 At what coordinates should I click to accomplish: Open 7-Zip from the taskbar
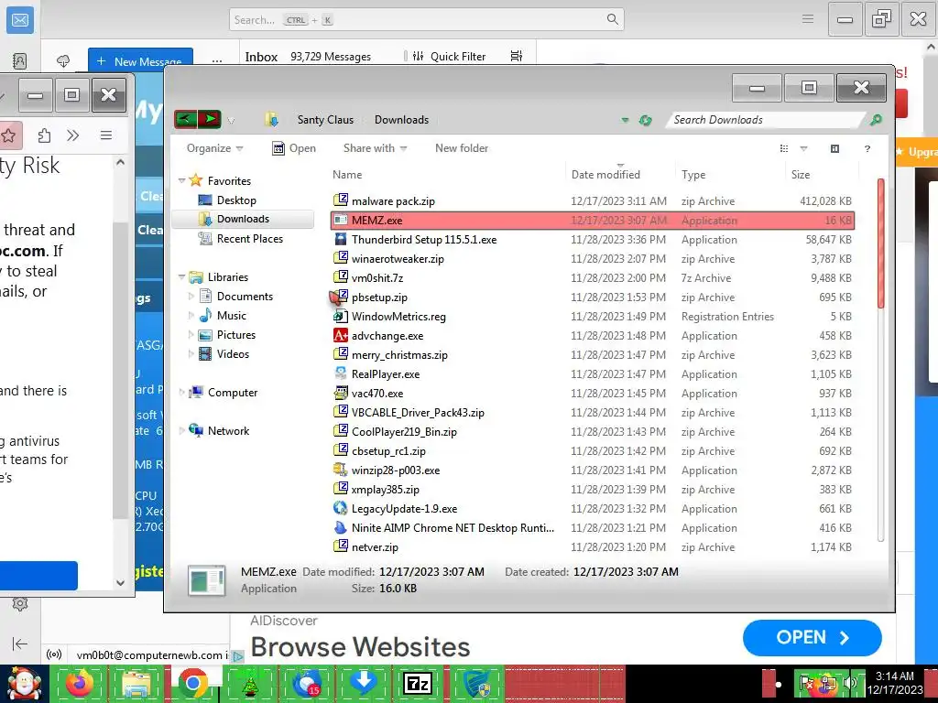click(x=418, y=683)
